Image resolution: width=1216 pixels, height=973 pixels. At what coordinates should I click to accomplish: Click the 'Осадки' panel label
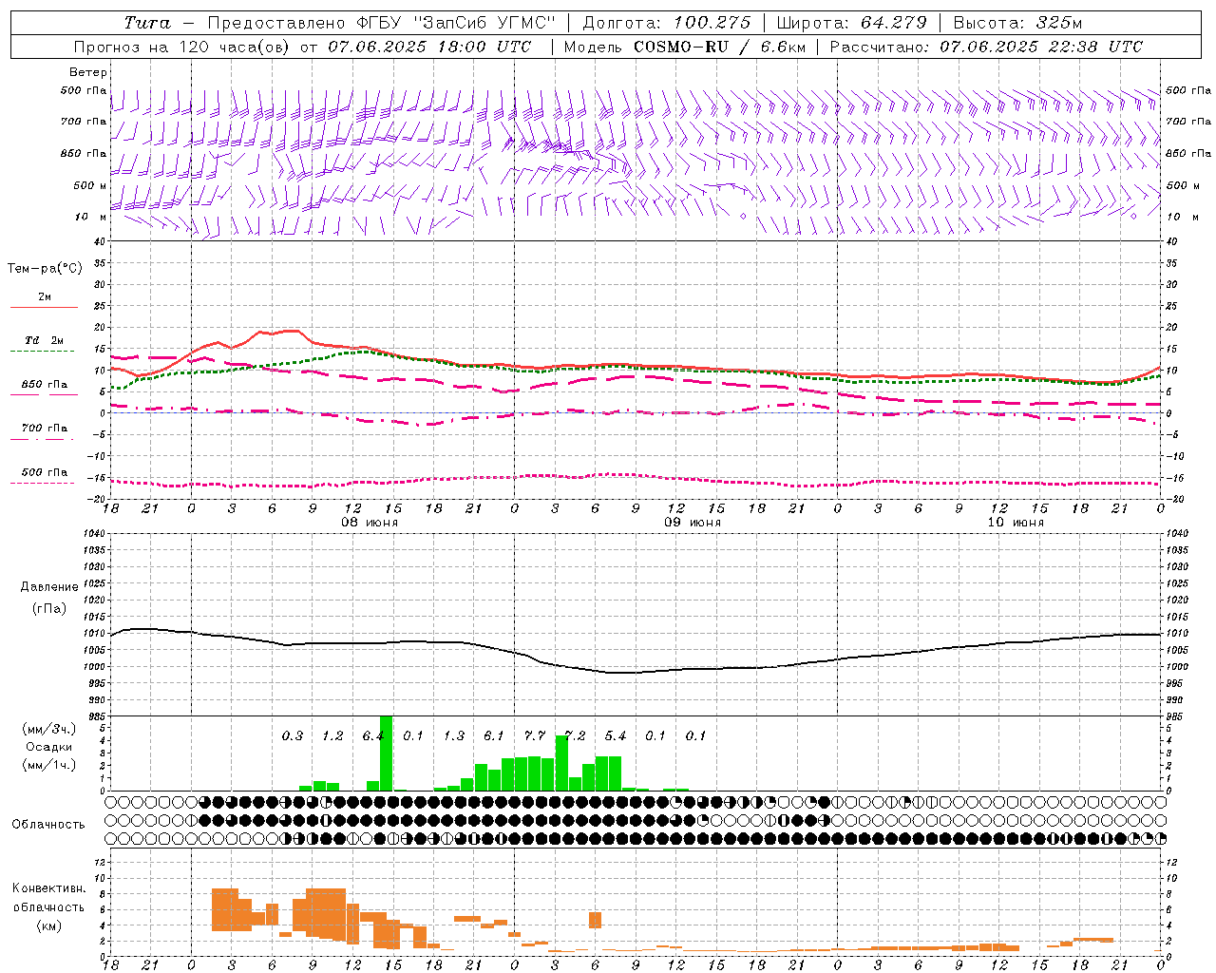click(49, 747)
